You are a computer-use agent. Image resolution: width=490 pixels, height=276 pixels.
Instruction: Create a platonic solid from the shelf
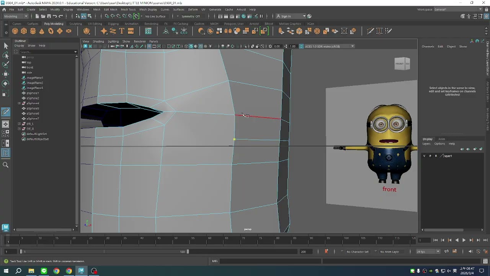pos(87,31)
